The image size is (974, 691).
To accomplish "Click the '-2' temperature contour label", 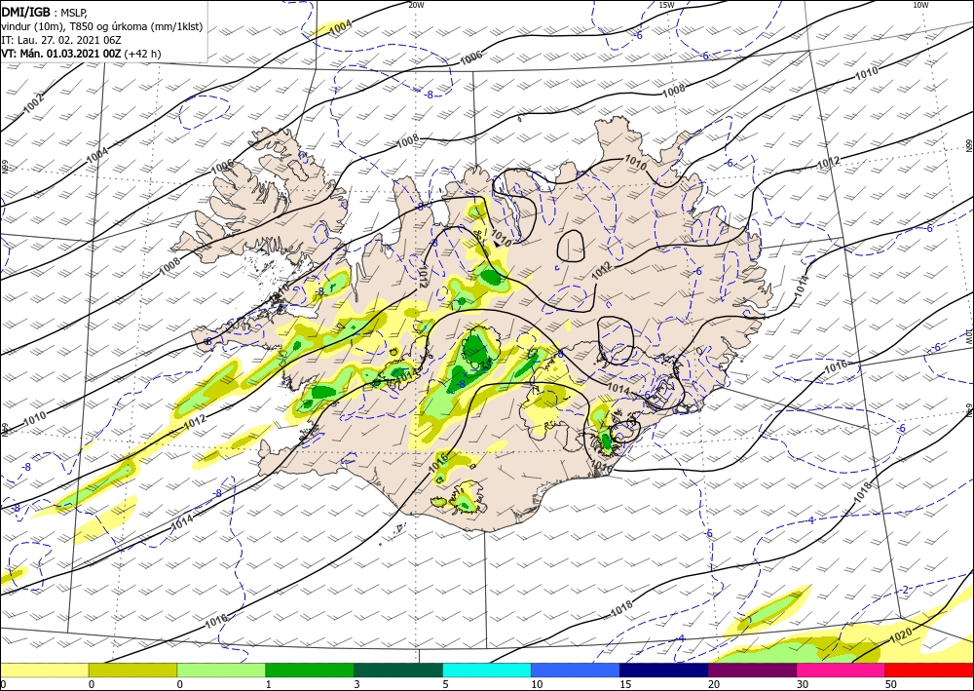I will [x=905, y=590].
